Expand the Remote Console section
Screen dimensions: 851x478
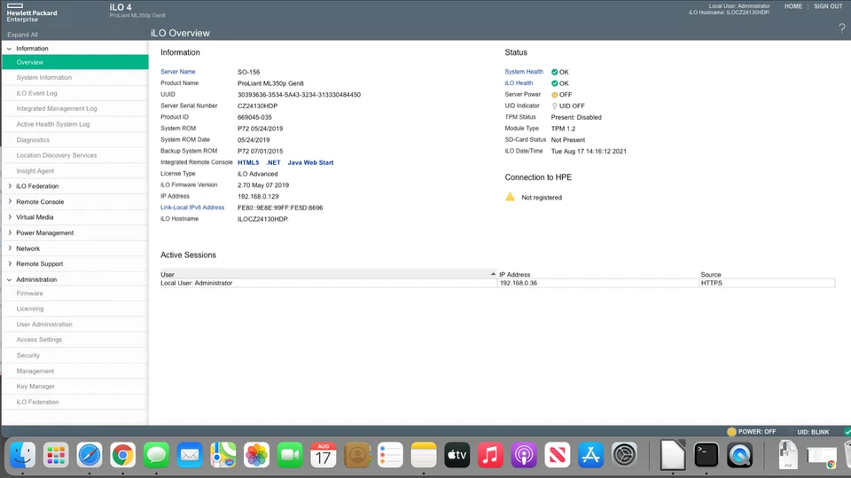(9, 202)
